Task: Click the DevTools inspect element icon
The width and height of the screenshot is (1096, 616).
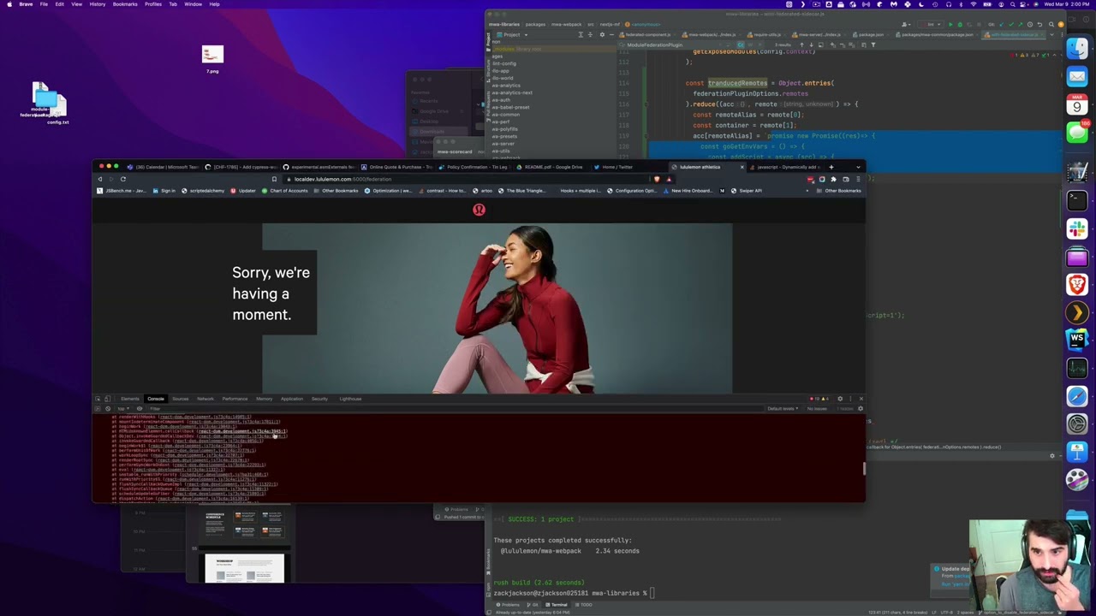Action: (98, 399)
